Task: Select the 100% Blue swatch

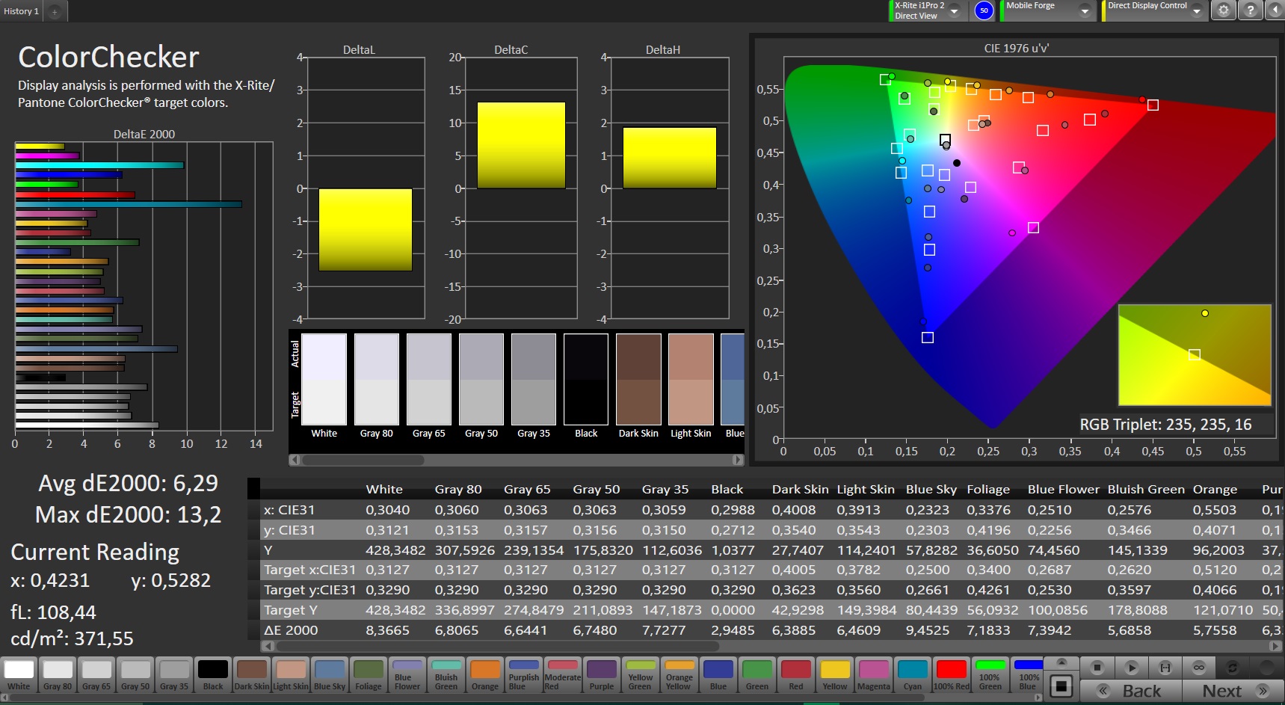Action: (x=1028, y=674)
